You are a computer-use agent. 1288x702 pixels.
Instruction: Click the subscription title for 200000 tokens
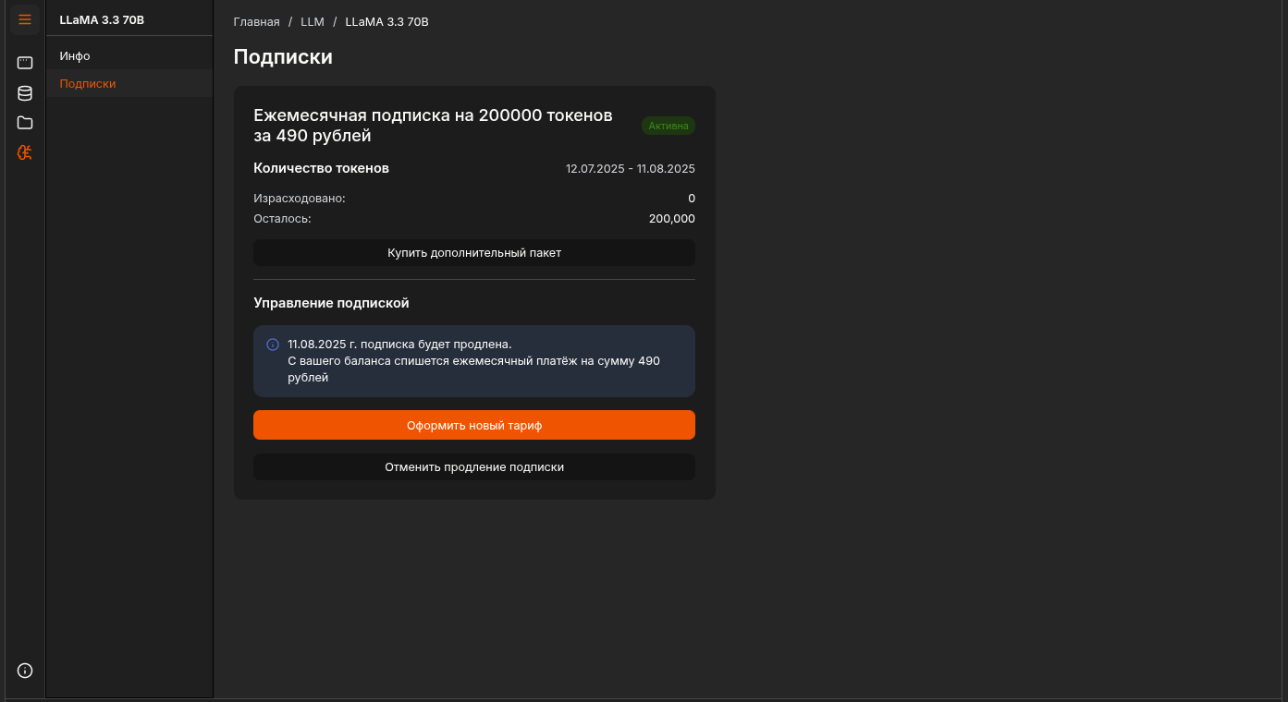point(434,126)
